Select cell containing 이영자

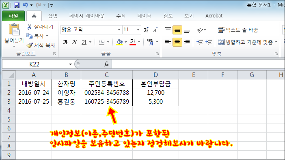[x=66, y=93]
